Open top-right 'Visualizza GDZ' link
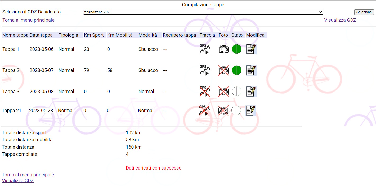 [340, 20]
